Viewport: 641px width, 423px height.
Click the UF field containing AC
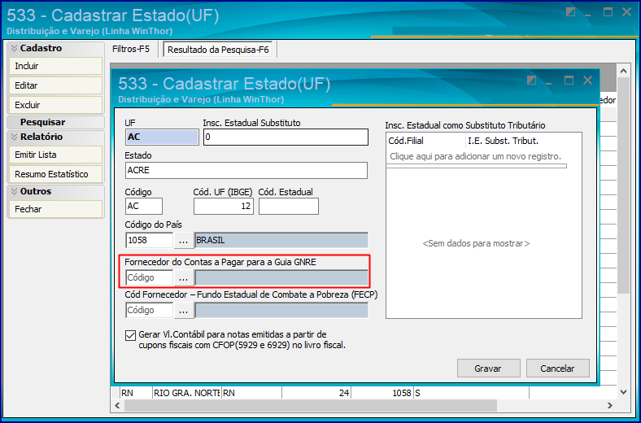[162, 137]
